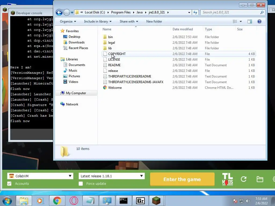Launch Windows Media Player from taskbar
This screenshot has height=206, width=275.
40,201
